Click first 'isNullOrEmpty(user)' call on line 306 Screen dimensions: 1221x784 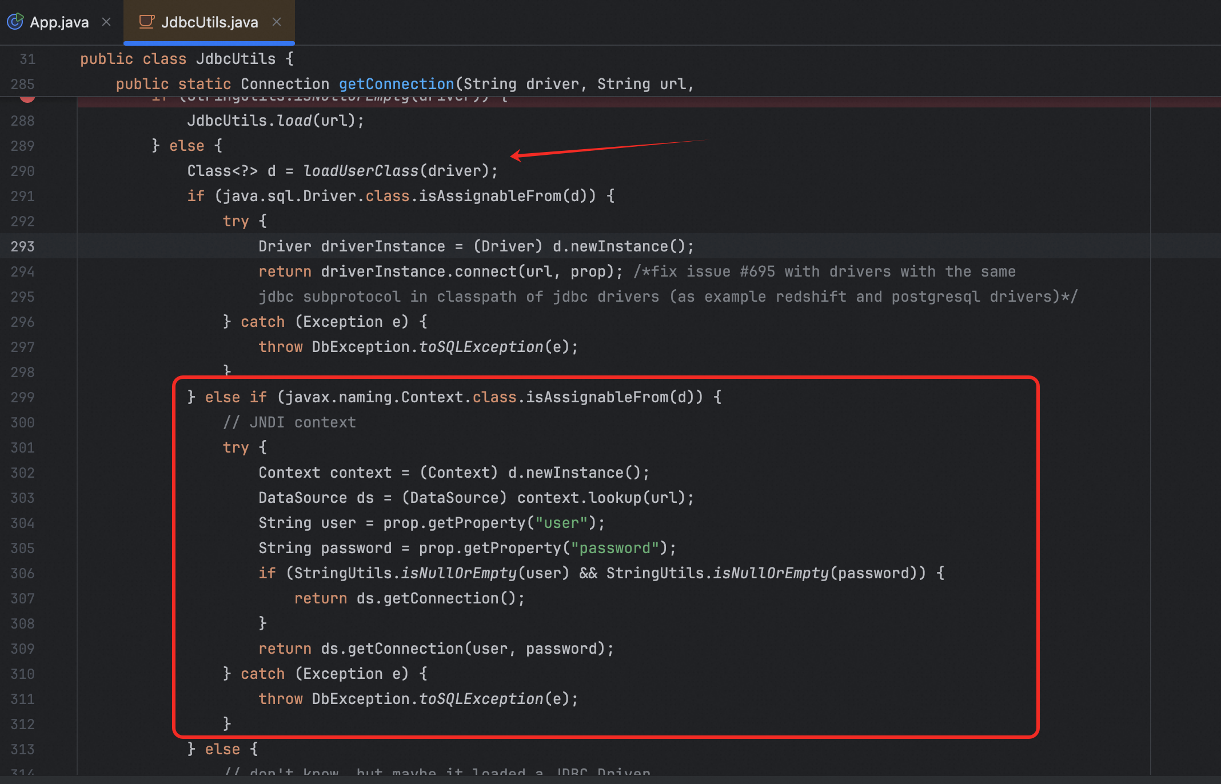tap(485, 573)
